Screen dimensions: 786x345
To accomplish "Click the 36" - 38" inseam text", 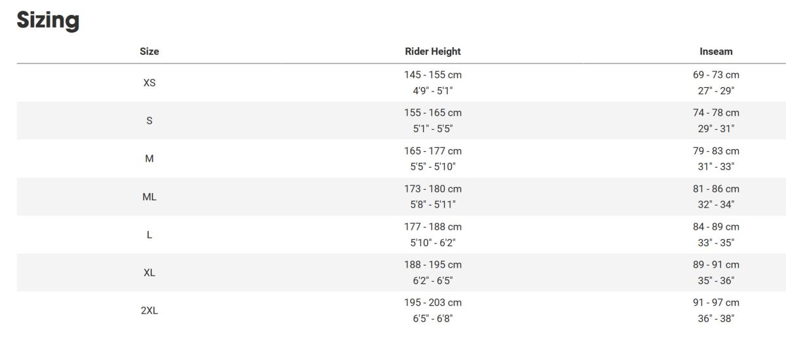I will [716, 319].
